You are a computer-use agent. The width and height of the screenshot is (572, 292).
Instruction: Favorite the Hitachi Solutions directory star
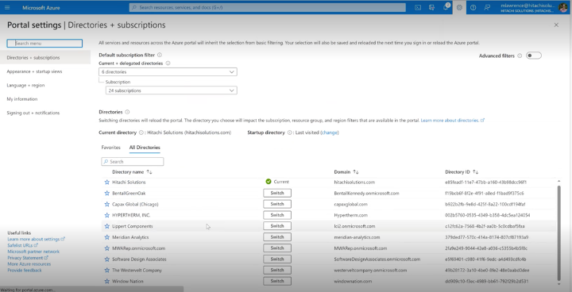[107, 182]
